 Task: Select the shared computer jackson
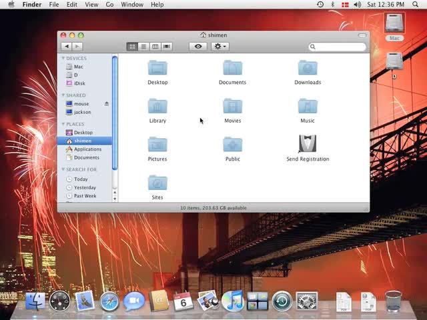click(85, 112)
